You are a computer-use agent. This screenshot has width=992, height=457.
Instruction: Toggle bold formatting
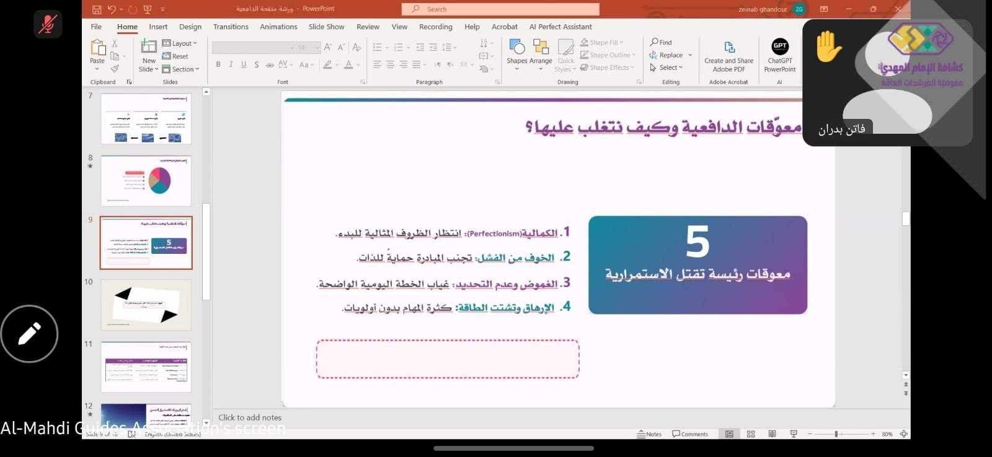218,64
